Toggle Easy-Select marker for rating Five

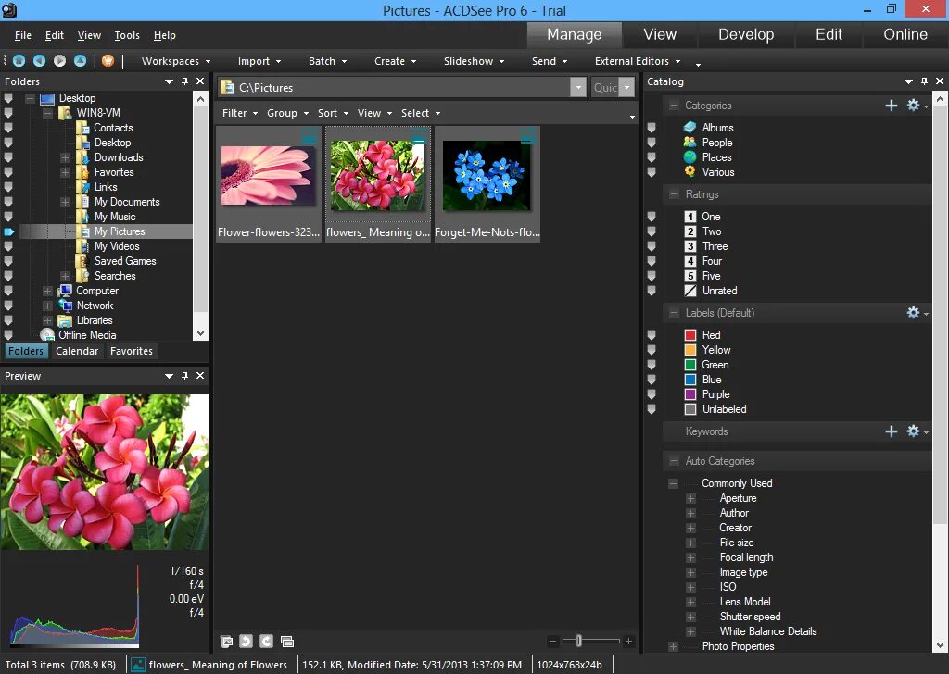coord(652,276)
